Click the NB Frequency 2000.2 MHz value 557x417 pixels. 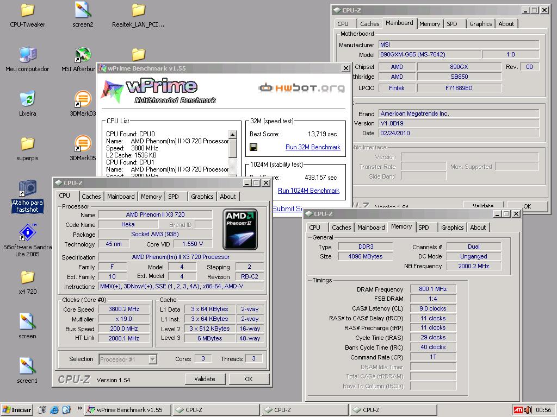pyautogui.click(x=474, y=266)
